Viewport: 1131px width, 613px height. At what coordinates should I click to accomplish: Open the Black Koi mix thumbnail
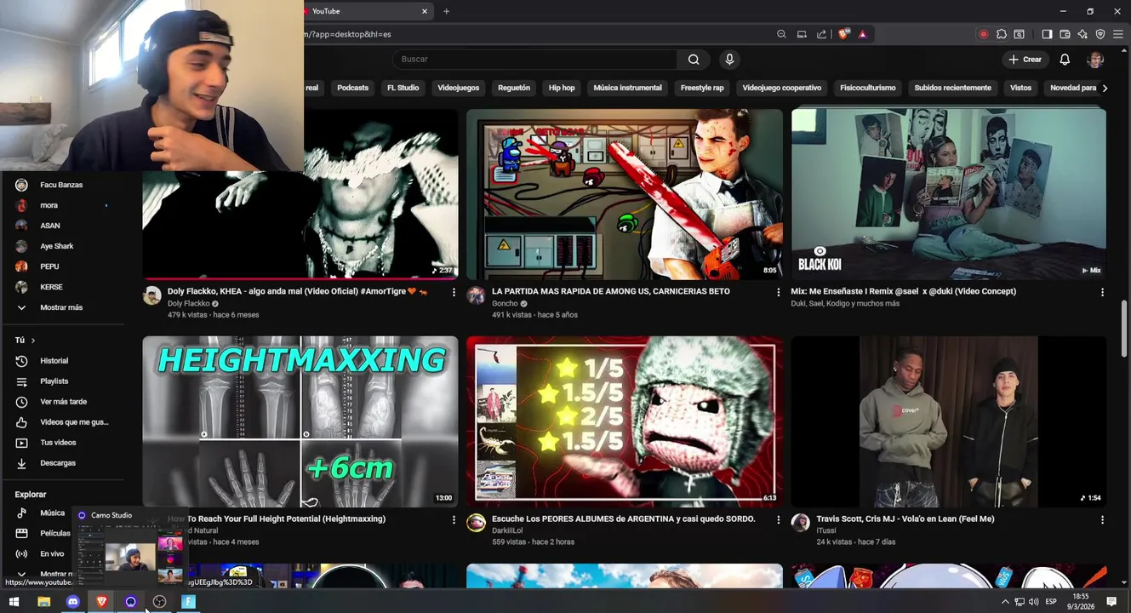949,194
